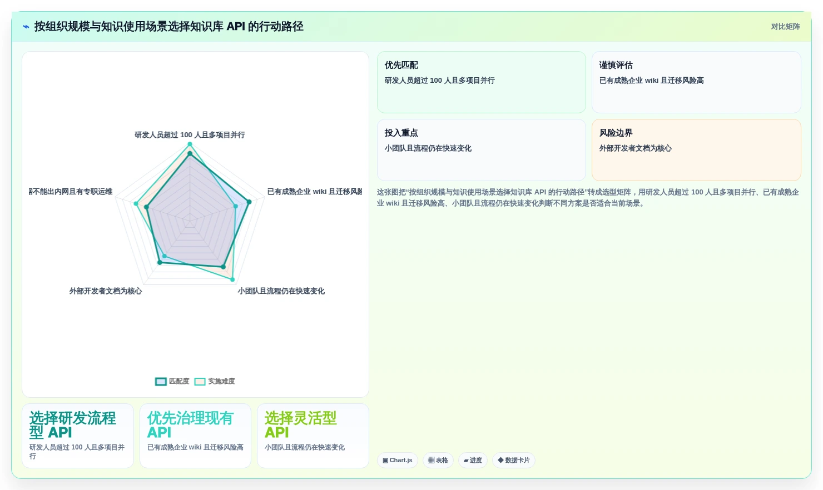Open the 投入重点 matrix card
Viewport: 823px width, 490px height.
pos(482,150)
